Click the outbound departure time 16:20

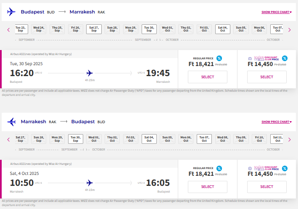click(22, 73)
